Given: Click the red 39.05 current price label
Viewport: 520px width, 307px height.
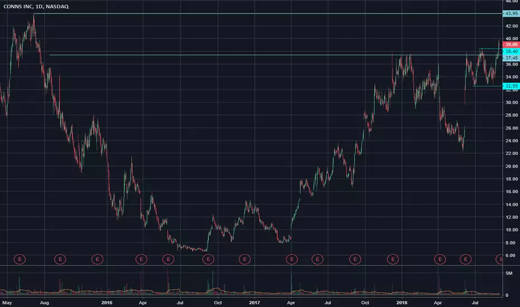Looking at the screenshot, I should (511, 45).
